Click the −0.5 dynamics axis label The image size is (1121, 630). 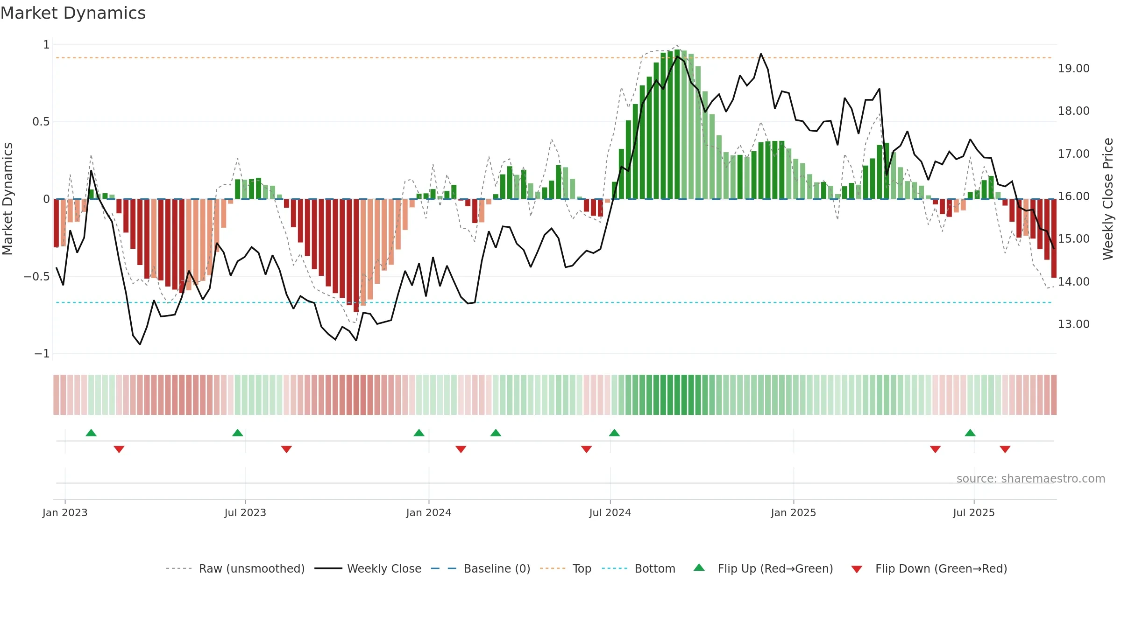[37, 277]
